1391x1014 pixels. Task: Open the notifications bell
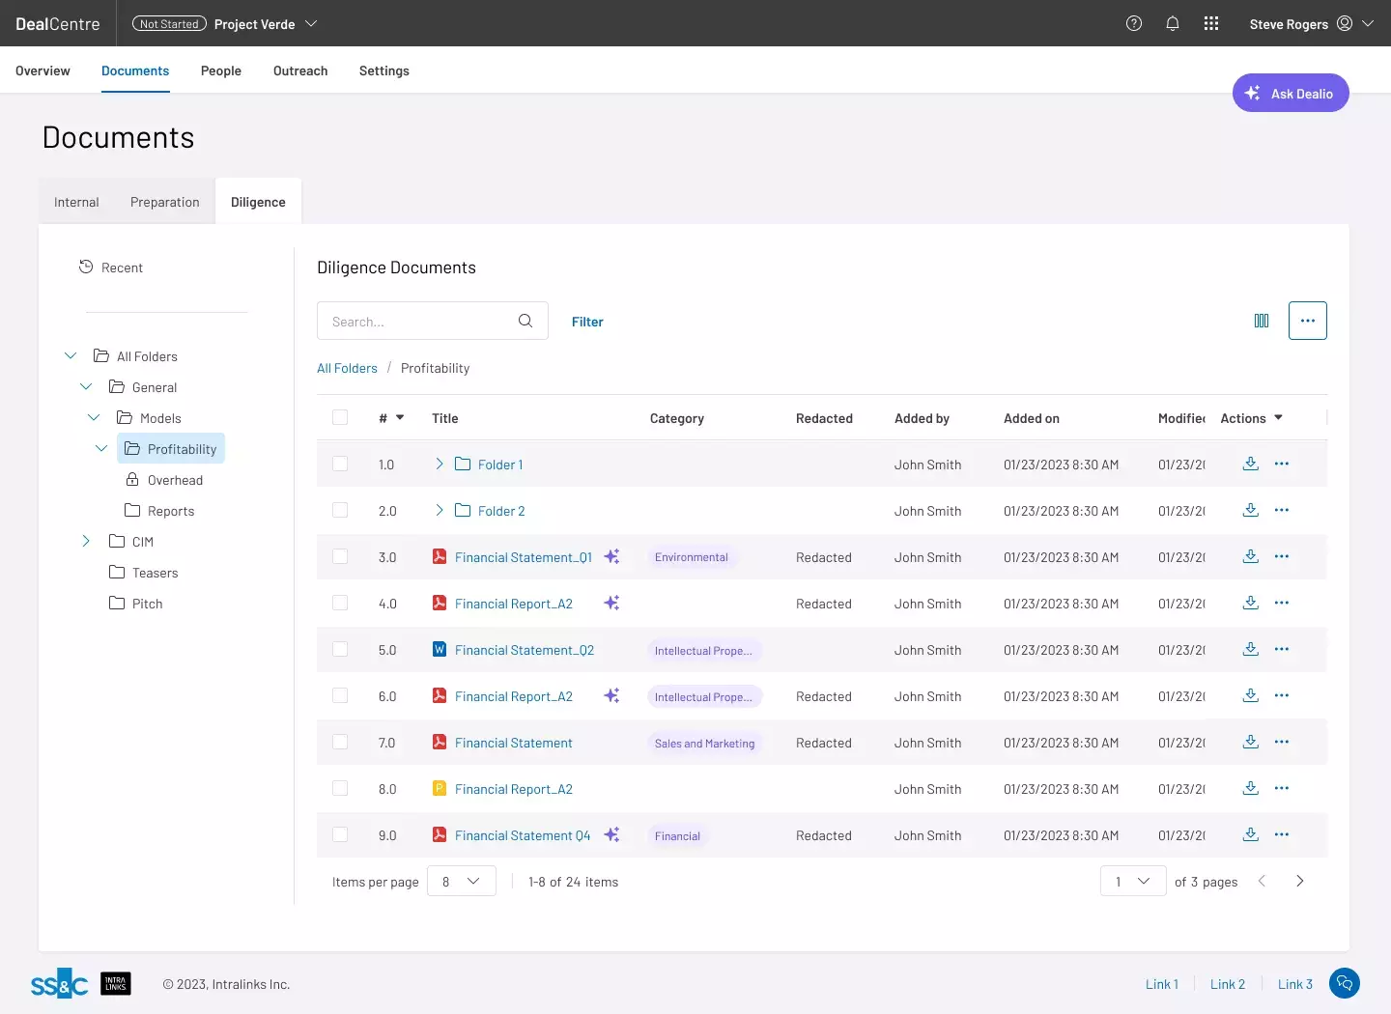click(1173, 23)
